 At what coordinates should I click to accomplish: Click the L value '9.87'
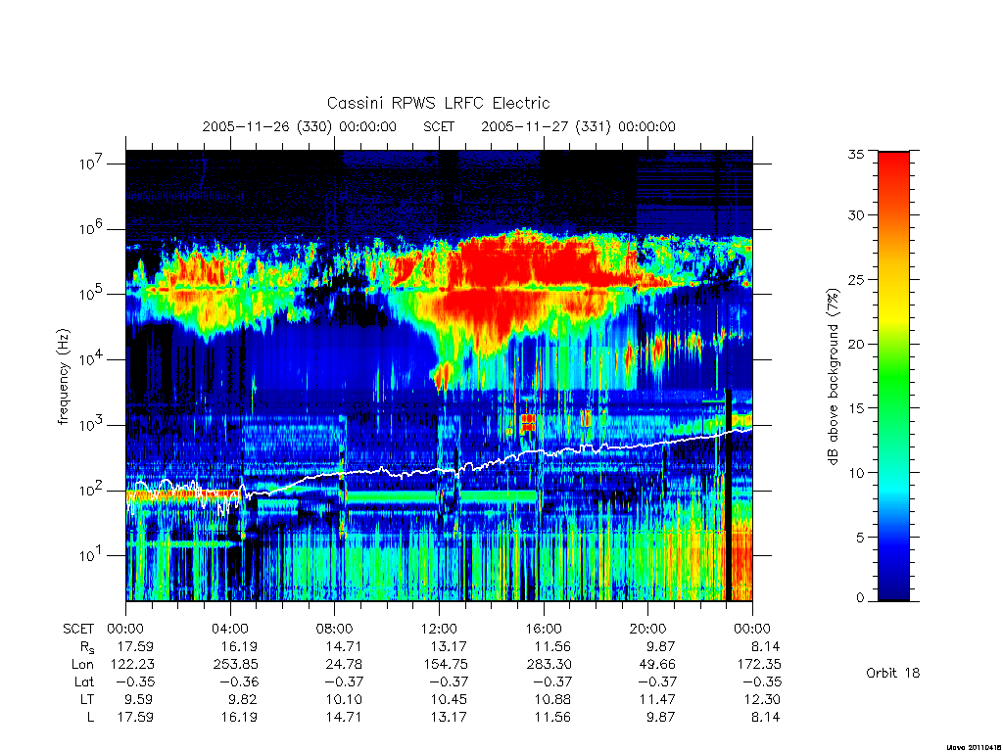point(660,718)
